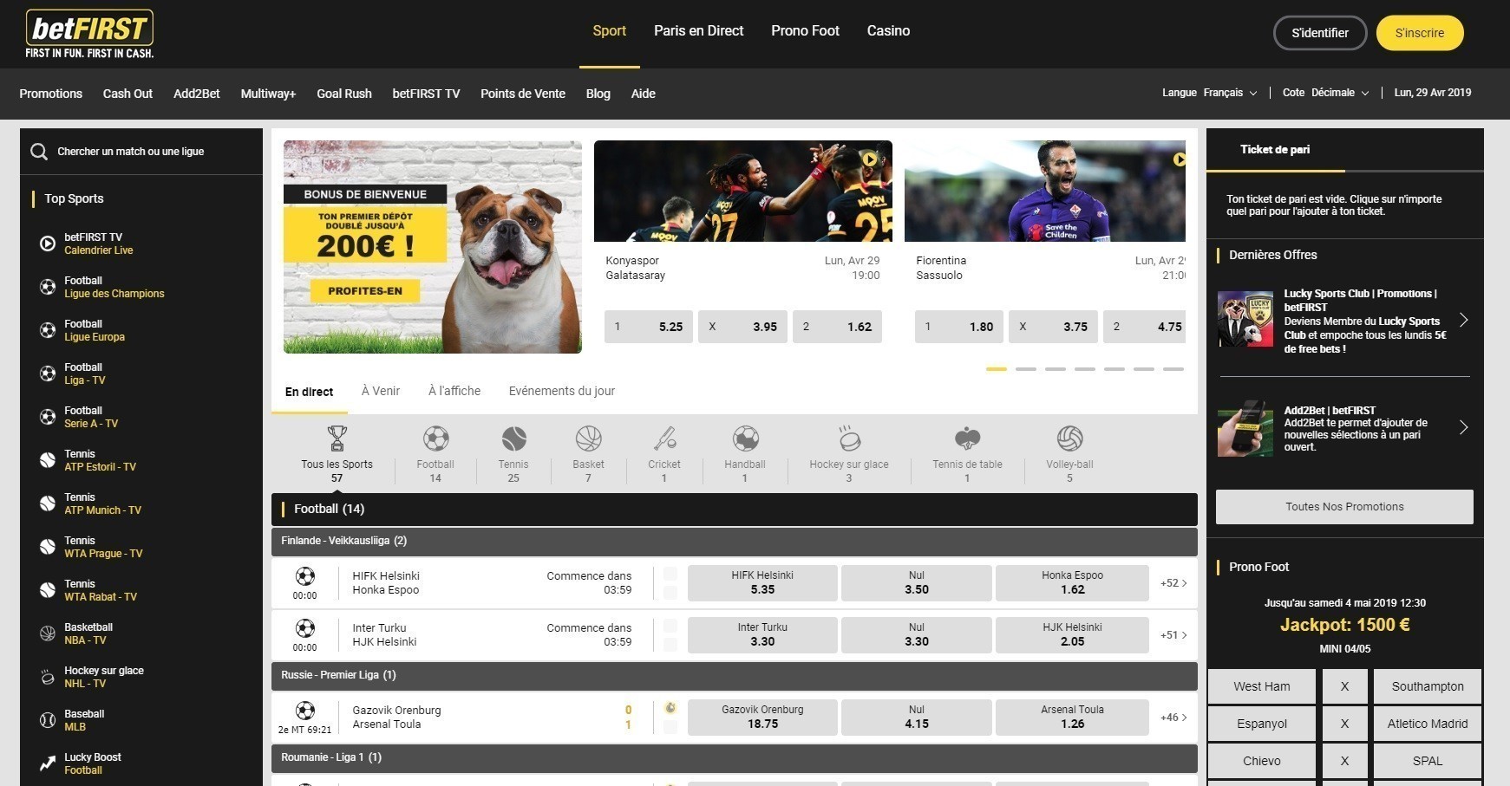This screenshot has width=1510, height=786.
Task: Collapse Finlande - Veikkausliiga section header
Action: pos(734,541)
